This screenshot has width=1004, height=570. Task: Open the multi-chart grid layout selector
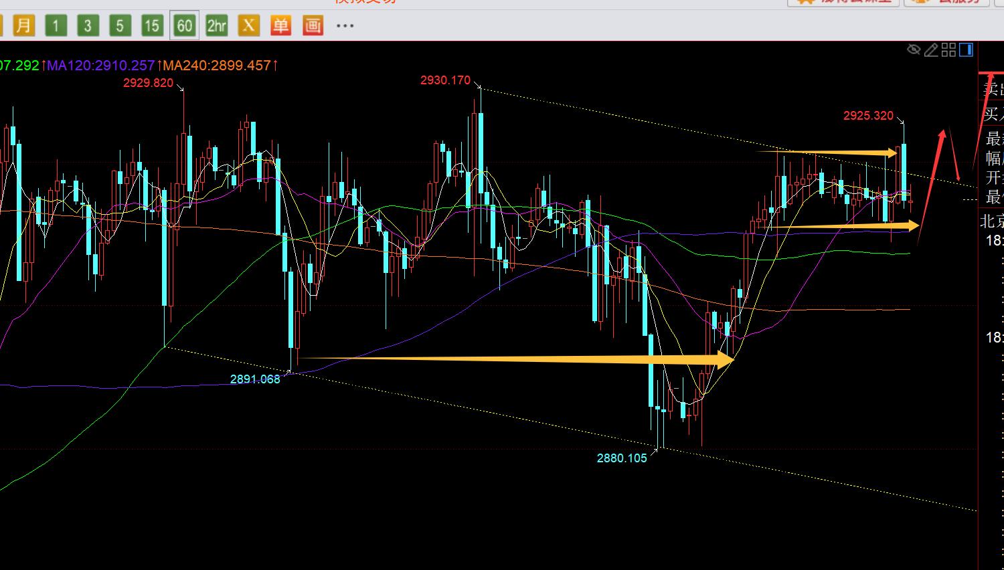coord(948,50)
